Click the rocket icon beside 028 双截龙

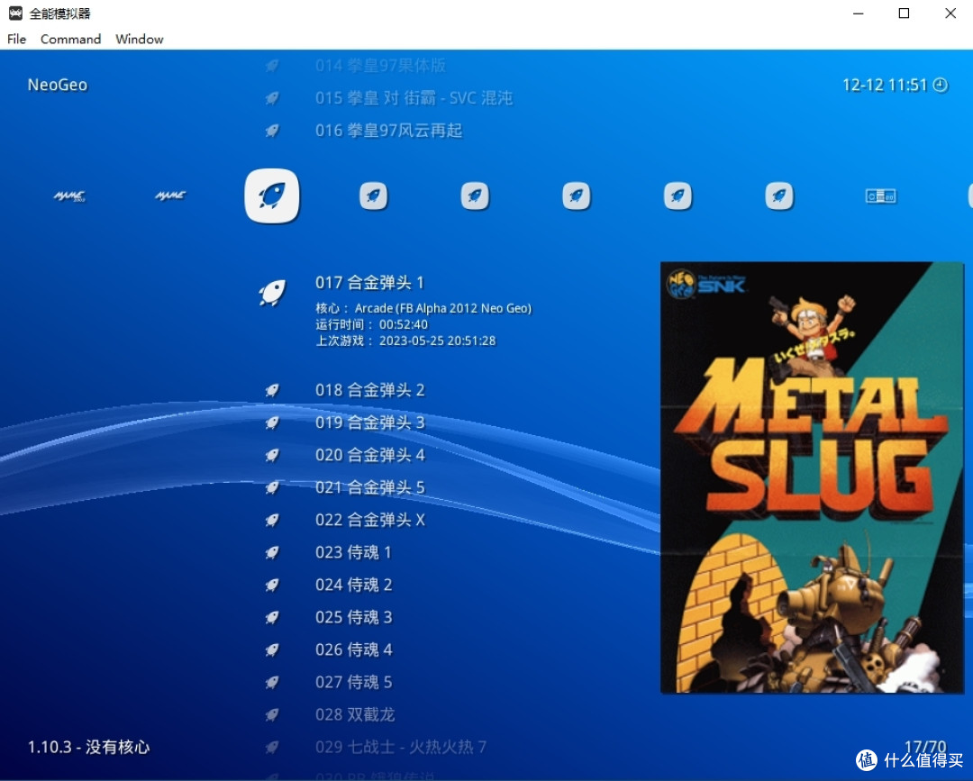tap(272, 714)
